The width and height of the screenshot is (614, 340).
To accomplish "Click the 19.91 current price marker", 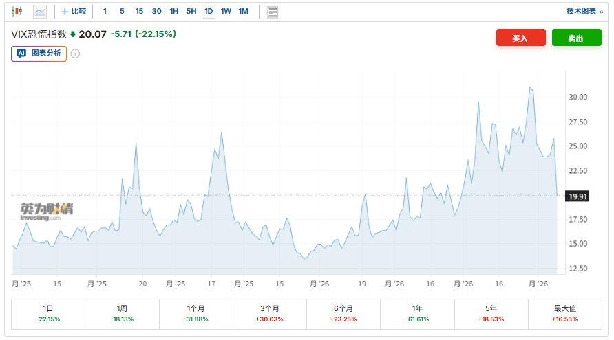I will coord(577,196).
